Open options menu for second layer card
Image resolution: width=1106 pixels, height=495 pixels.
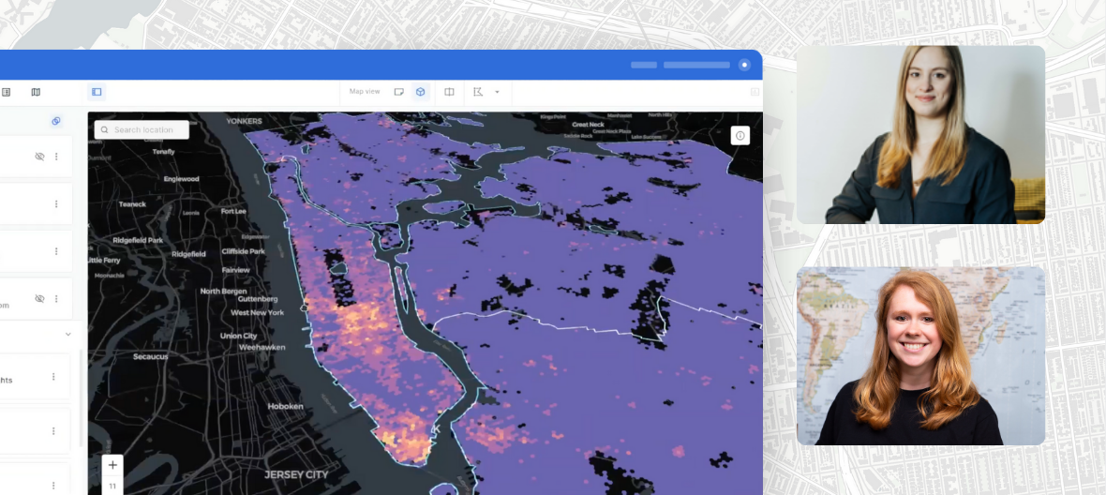click(56, 204)
